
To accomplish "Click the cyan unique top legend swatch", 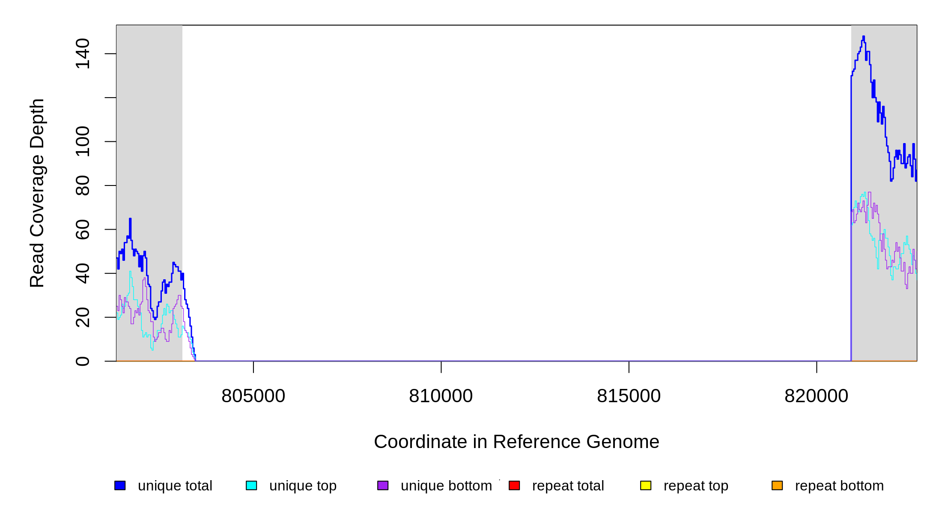I will pos(251,485).
